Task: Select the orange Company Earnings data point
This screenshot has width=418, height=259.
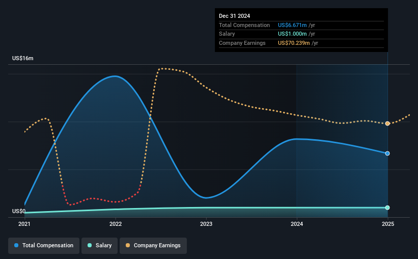Action: (387, 123)
